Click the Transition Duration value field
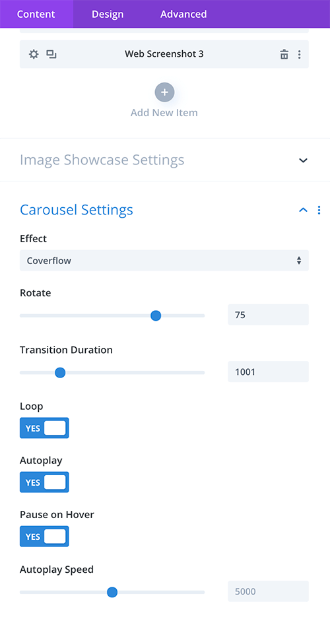This screenshot has height=625, width=330. [x=268, y=372]
